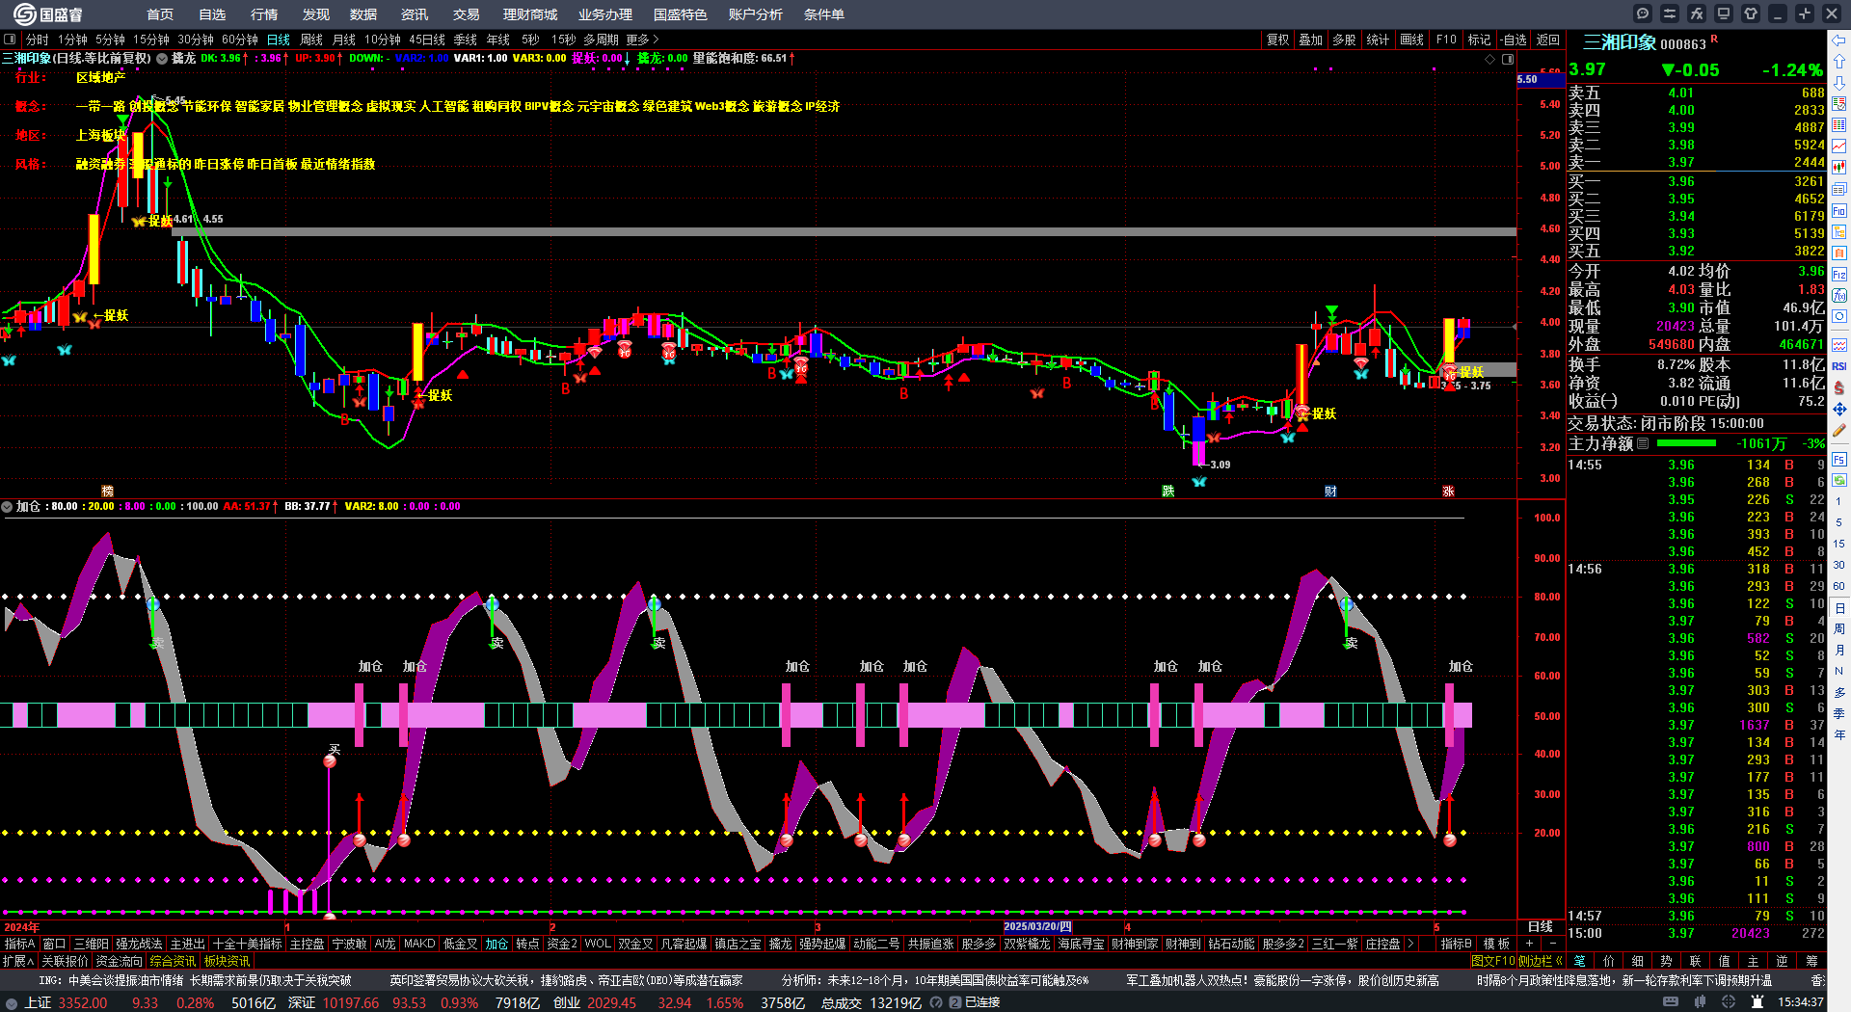Screen dimensions: 1851x1012
Task: Click the grey 4.61 price level bar
Action: (844, 231)
